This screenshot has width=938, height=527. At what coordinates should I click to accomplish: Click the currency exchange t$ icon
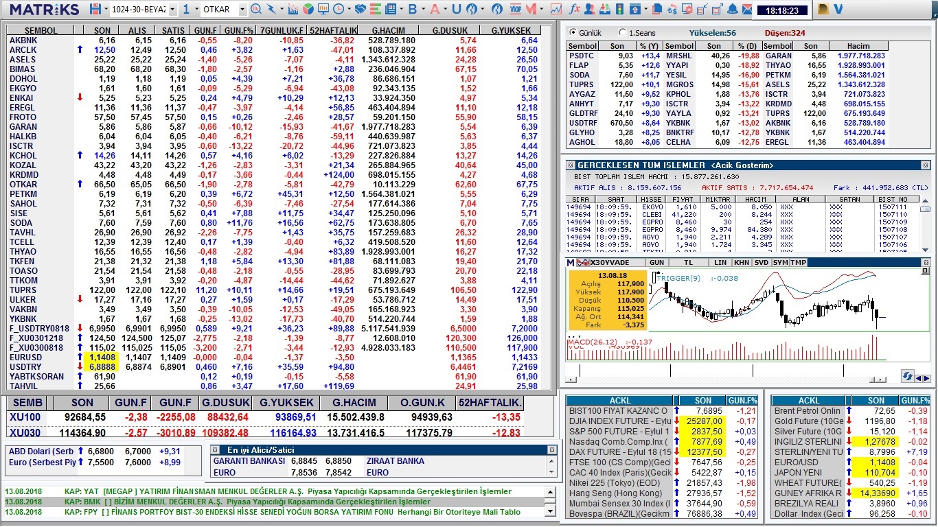tap(672, 9)
